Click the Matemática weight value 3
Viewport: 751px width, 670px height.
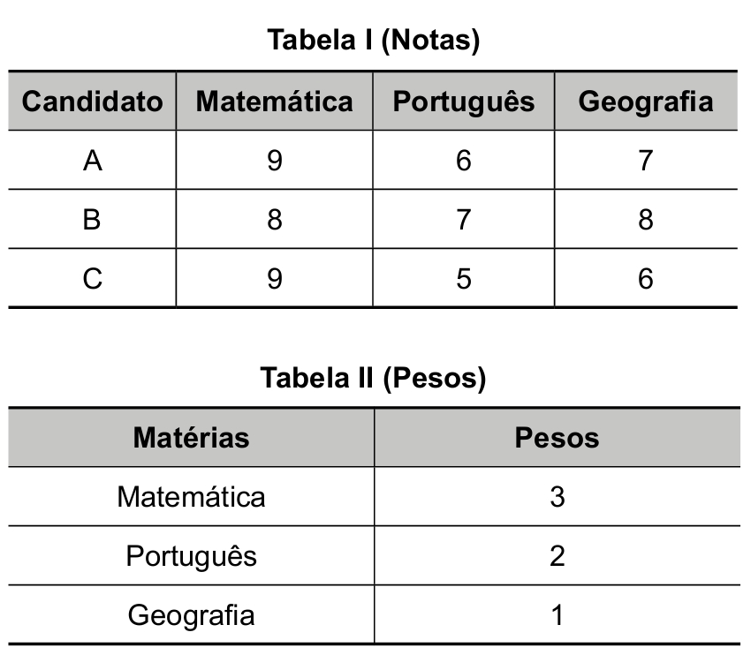pyautogui.click(x=557, y=497)
